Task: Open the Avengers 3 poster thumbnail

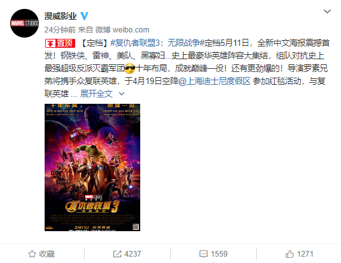Action: tap(92, 167)
